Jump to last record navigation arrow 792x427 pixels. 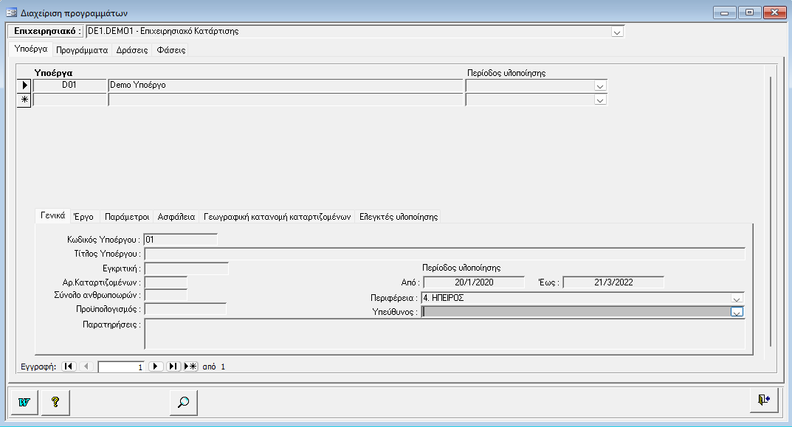[x=173, y=366]
